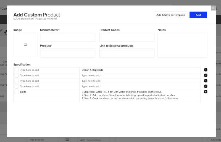221x142 pixels.
Task: Click the image upload placeholder icon
Action: click(x=25, y=45)
